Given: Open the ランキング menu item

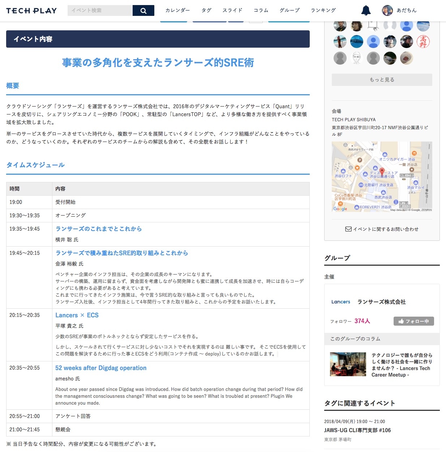Looking at the screenshot, I should pos(323,10).
